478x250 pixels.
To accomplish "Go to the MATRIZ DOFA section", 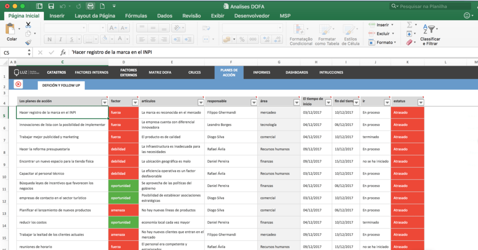I will [x=160, y=73].
